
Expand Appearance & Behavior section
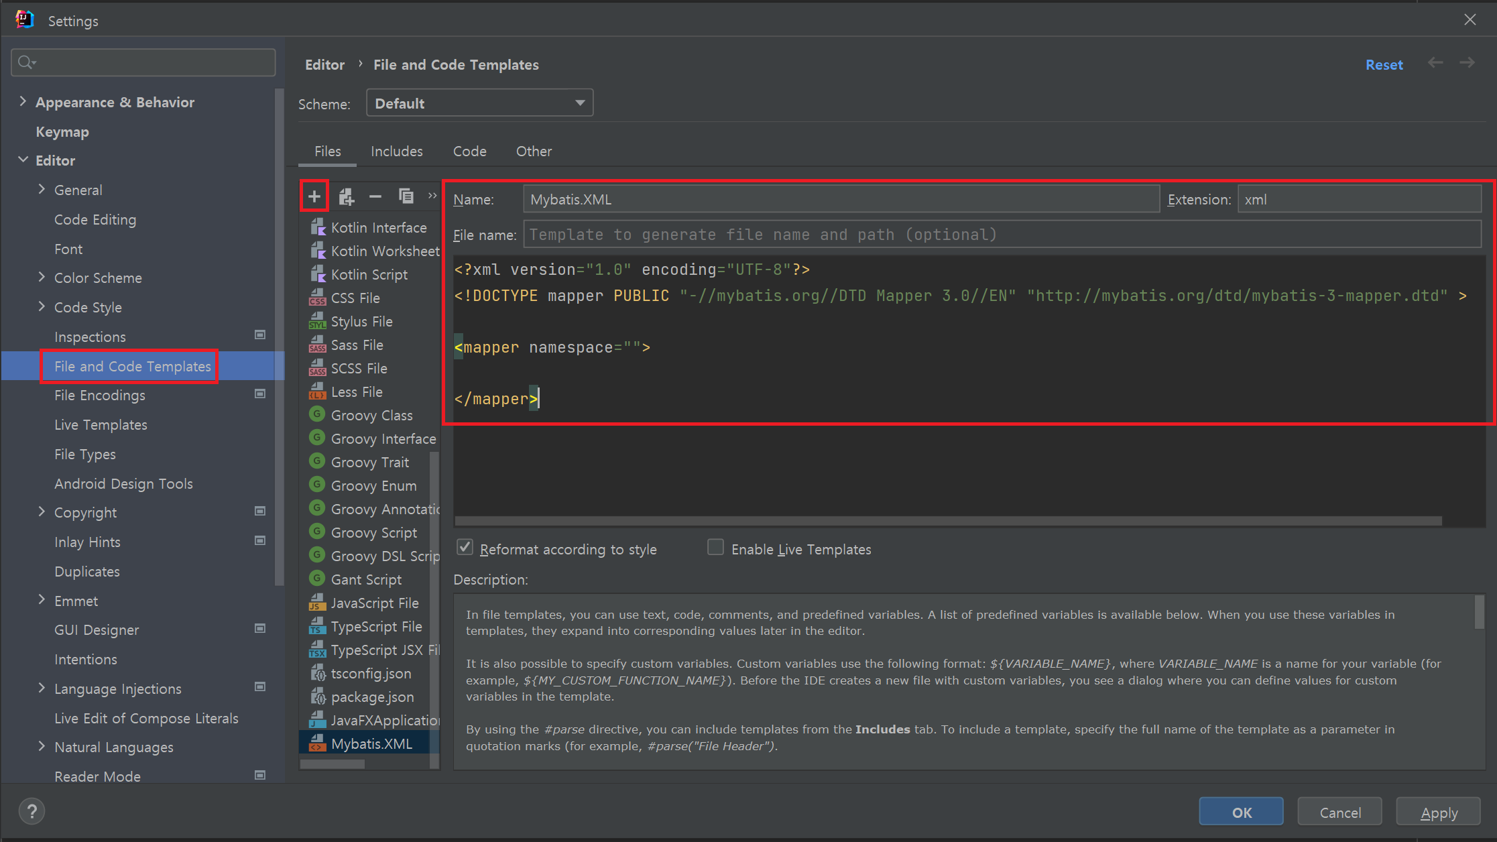[x=23, y=101]
